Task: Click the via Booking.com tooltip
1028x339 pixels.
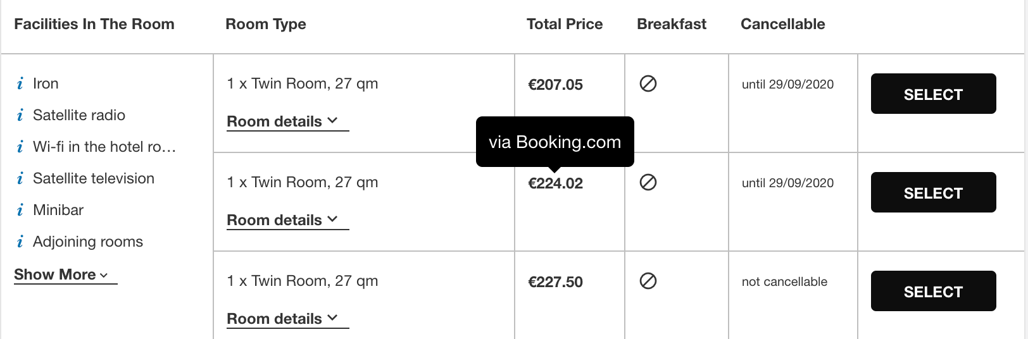Action: (555, 142)
